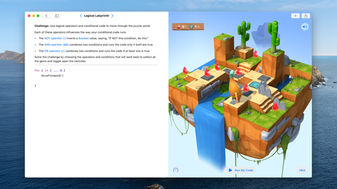
Task: Place cursor on moveForward() code line
Action: pyautogui.click(x=52, y=76)
